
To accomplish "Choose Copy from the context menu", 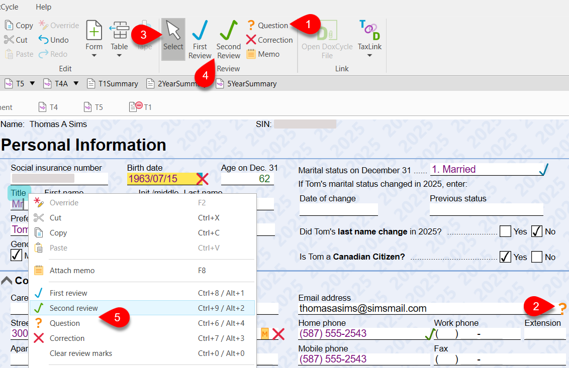I will (x=142, y=233).
